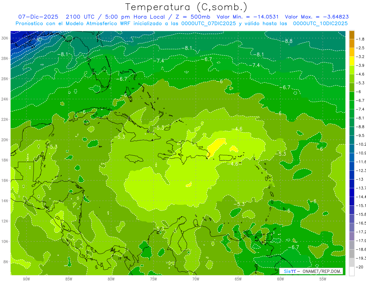Click the title "Temperatura (C,somb.)"

pyautogui.click(x=186, y=7)
